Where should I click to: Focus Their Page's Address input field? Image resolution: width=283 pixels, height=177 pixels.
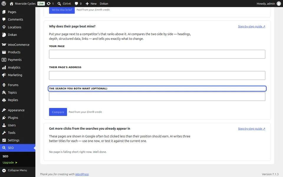click(x=157, y=76)
